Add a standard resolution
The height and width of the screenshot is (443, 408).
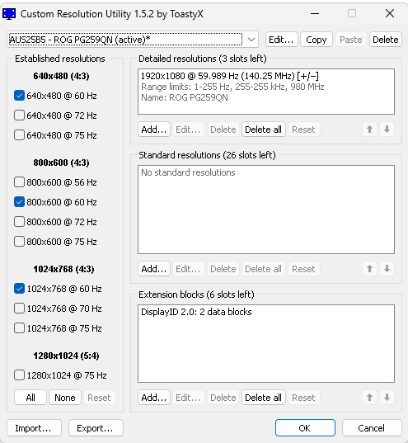(x=154, y=269)
